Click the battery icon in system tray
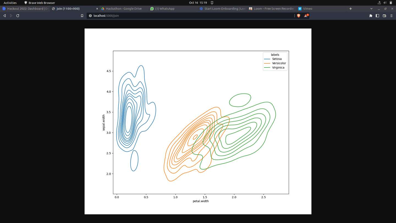The image size is (396, 223). click(391, 3)
